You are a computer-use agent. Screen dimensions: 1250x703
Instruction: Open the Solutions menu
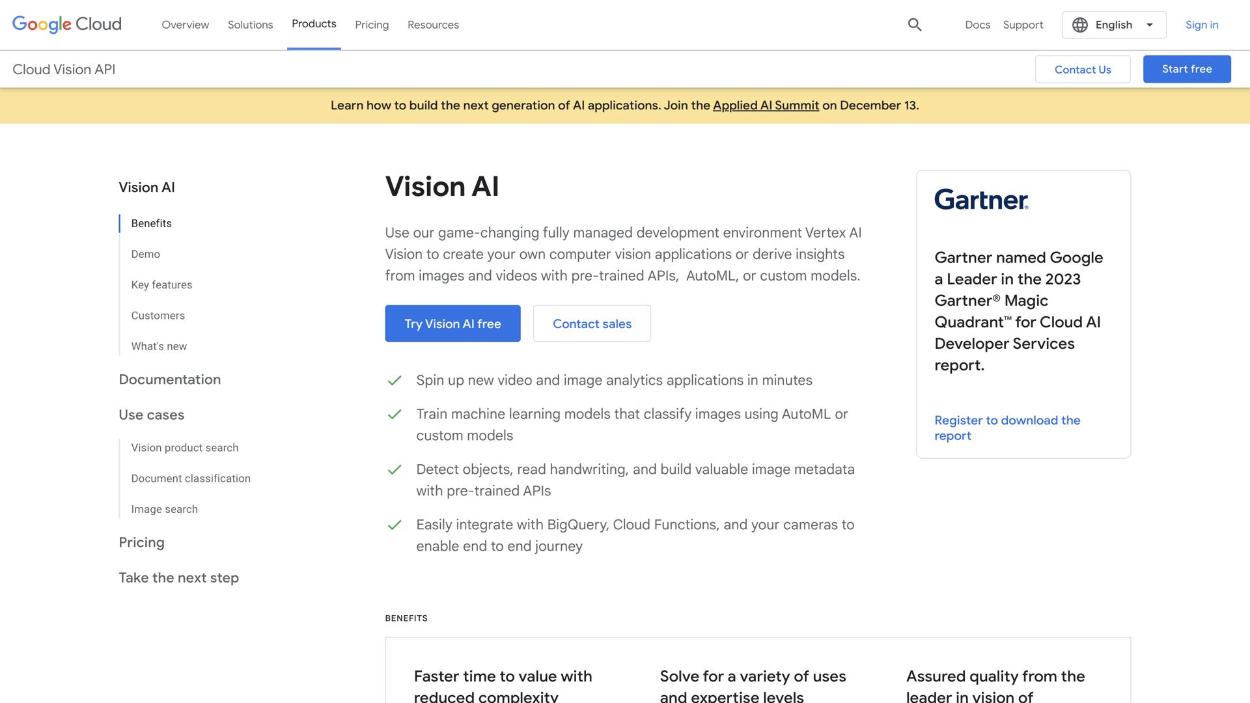250,25
